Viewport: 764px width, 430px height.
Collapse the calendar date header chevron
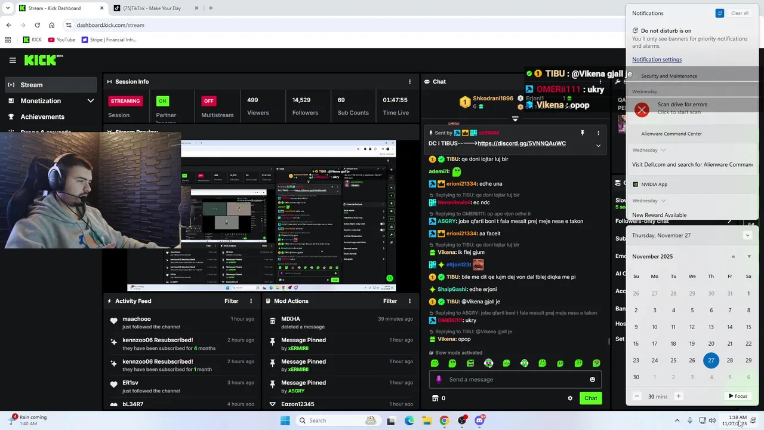(x=747, y=235)
